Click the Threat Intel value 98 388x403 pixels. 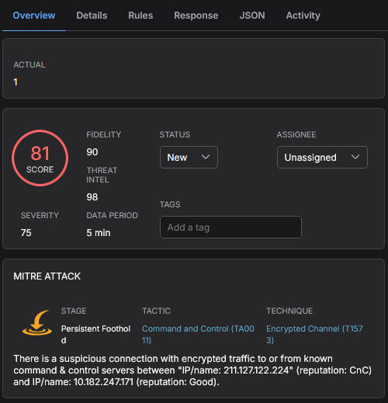point(92,197)
